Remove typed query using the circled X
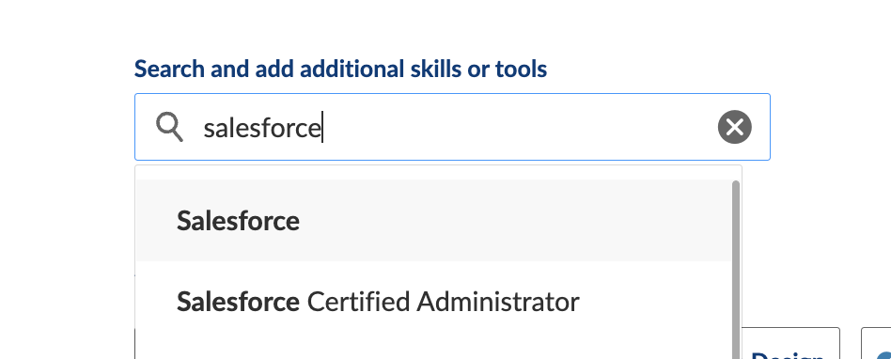Screen dimensions: 891x359 pos(734,127)
